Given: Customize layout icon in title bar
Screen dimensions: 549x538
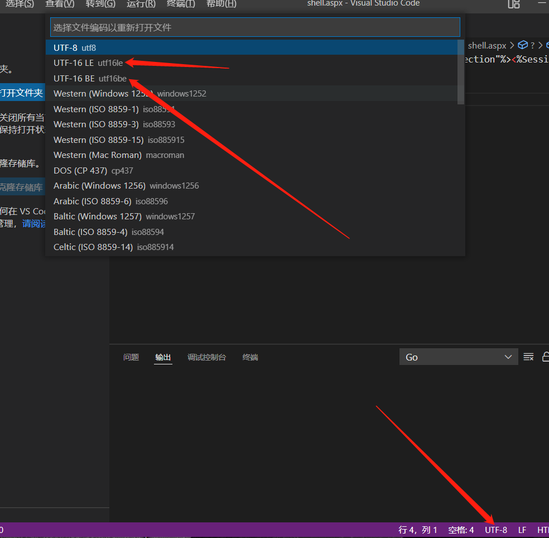Looking at the screenshot, I should pos(514,4).
